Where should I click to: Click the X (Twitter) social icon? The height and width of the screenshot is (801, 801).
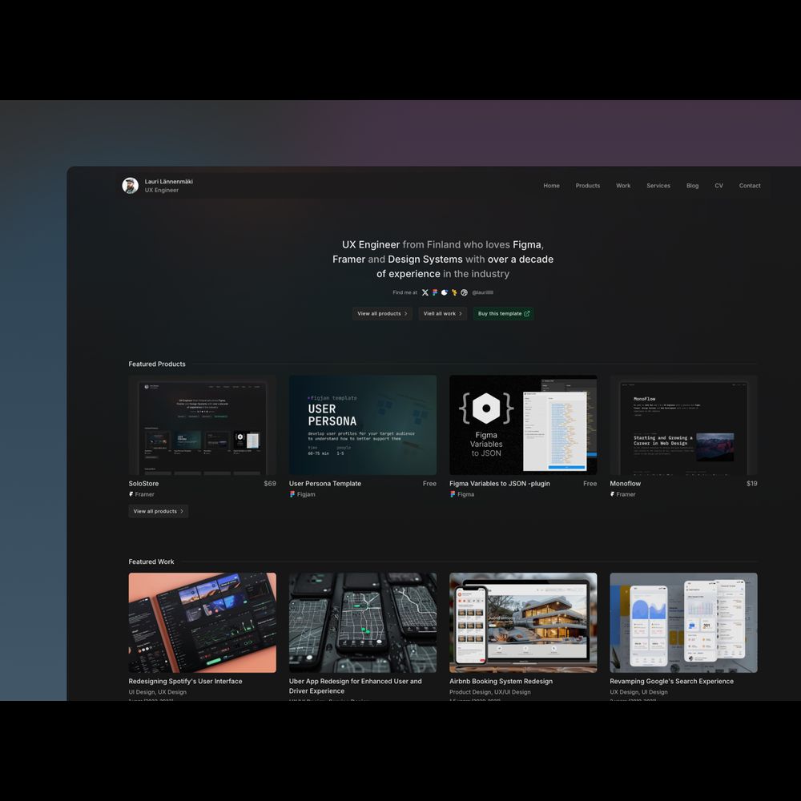[x=425, y=293]
